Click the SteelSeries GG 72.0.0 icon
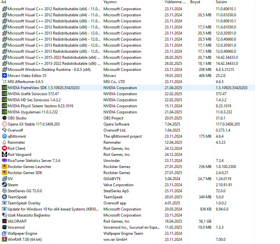This screenshot has height=244, width=280. 4,191
